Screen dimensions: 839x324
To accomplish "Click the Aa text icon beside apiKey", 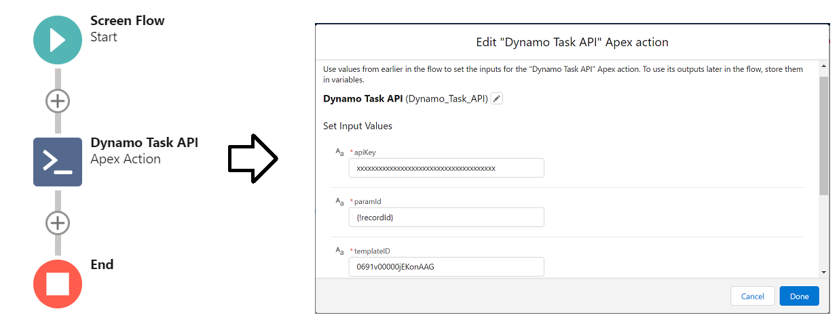I will click(340, 153).
